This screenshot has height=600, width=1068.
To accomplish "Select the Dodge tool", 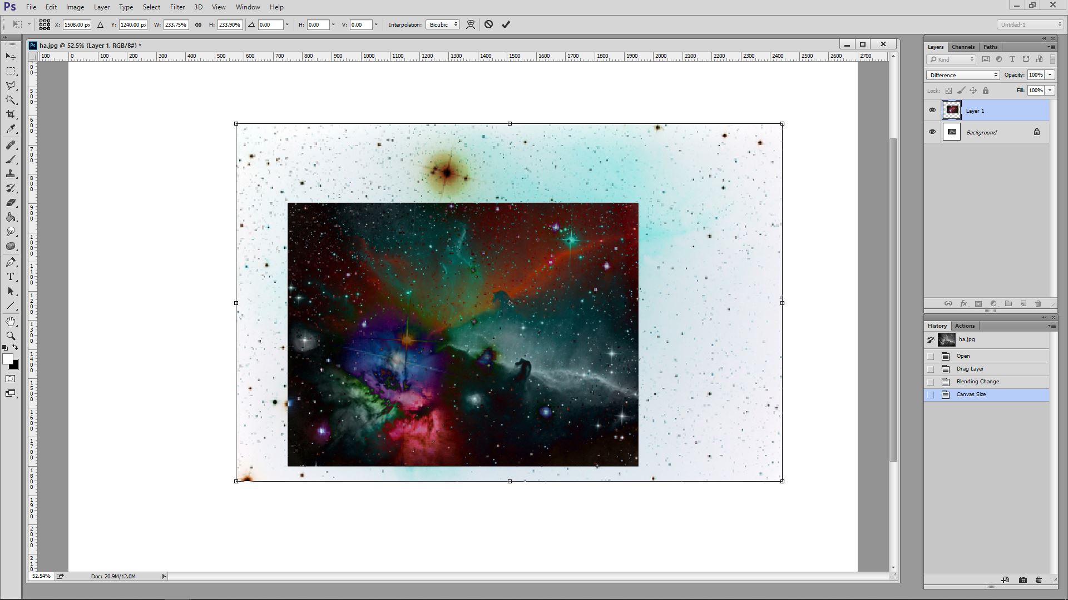I will [11, 232].
